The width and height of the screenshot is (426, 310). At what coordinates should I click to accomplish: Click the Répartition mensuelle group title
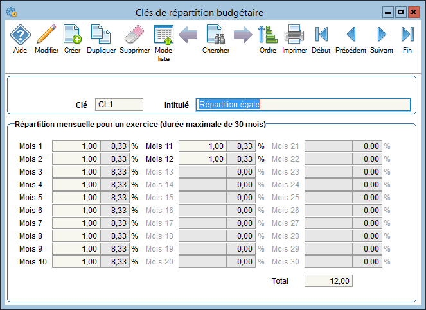point(140,125)
